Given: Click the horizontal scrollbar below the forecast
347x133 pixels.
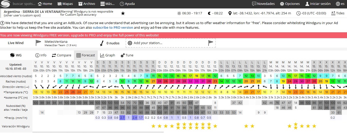Looking at the screenshot, I should point(98,132).
